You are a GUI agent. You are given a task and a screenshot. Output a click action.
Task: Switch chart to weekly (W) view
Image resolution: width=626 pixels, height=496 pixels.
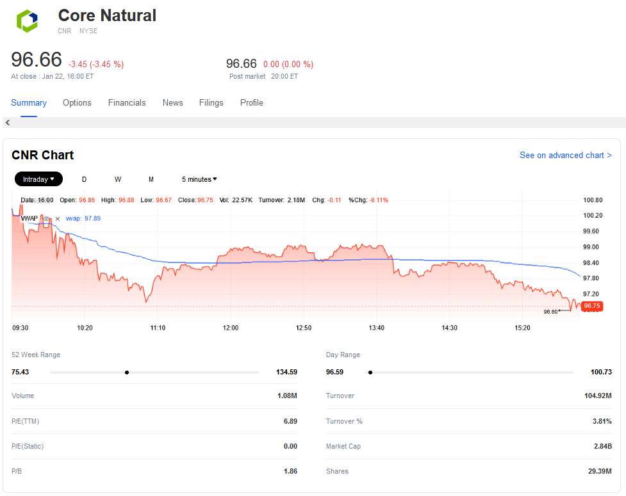tap(118, 179)
